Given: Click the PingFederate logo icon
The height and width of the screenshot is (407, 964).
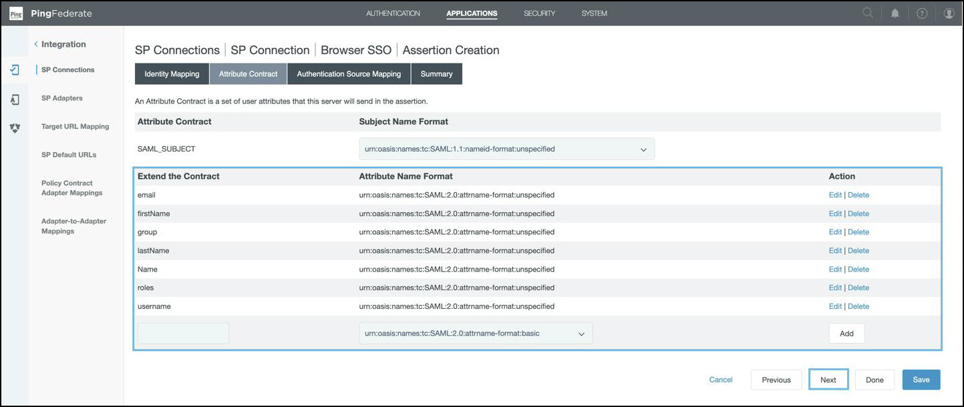Looking at the screenshot, I should pos(16,13).
